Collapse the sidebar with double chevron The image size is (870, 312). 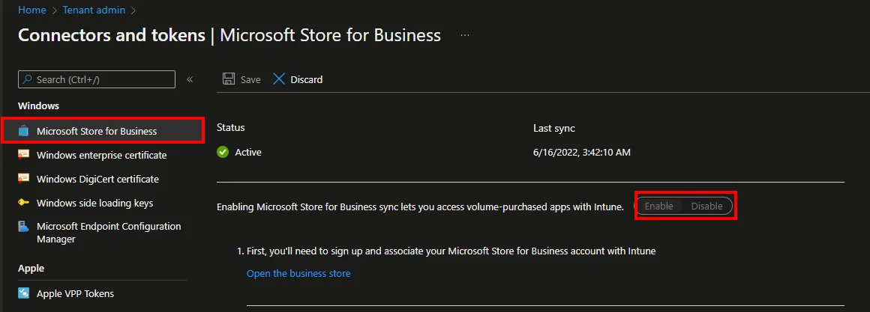190,79
